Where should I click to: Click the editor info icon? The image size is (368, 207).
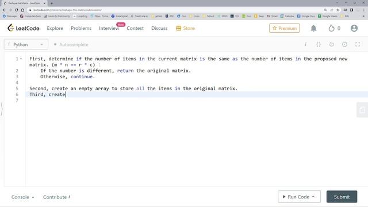[x=305, y=44]
